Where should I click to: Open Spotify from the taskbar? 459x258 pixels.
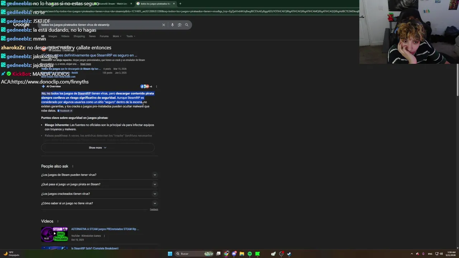(x=250, y=254)
